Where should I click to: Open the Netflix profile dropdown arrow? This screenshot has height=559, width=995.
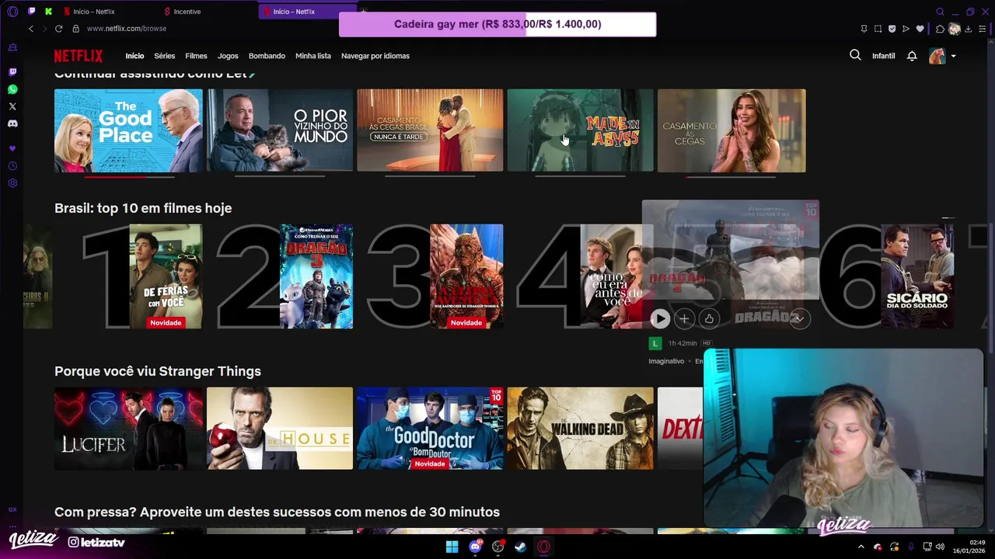click(953, 56)
